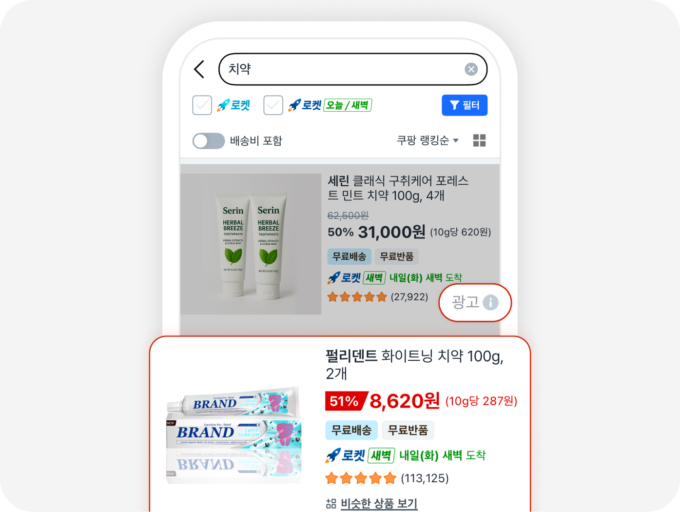
Task: Check the 로켓 오늘/새벽 checkbox
Action: (x=273, y=105)
